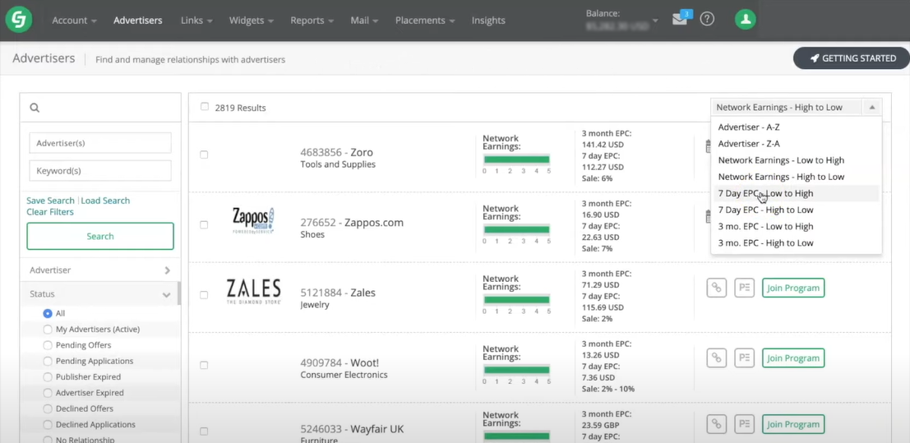
Task: Click the Zales logo thumbnail
Action: coord(254,292)
